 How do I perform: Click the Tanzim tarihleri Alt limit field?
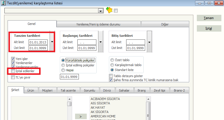[38, 42]
